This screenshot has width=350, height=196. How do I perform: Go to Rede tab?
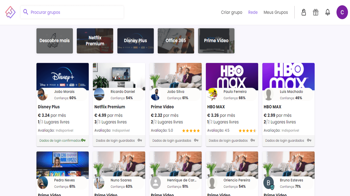tap(253, 12)
